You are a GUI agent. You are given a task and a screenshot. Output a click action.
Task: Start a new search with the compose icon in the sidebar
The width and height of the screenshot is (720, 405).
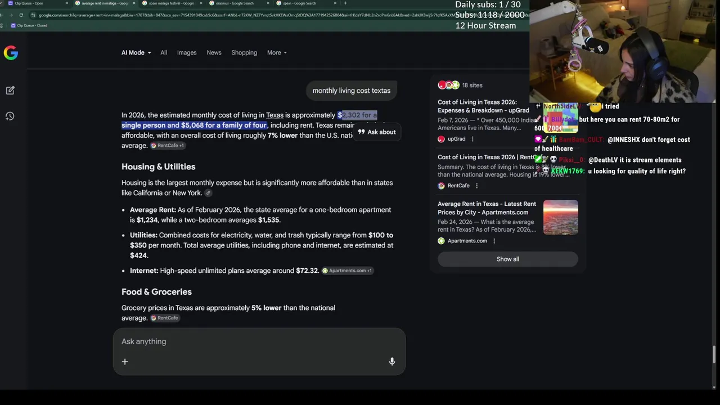tap(10, 91)
